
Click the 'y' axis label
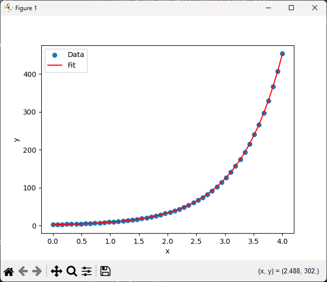16,139
